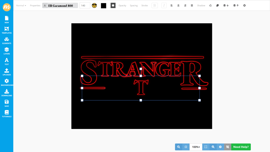This screenshot has height=152, width=270.
Task: Open the Opacity control
Action: pyautogui.click(x=122, y=5)
